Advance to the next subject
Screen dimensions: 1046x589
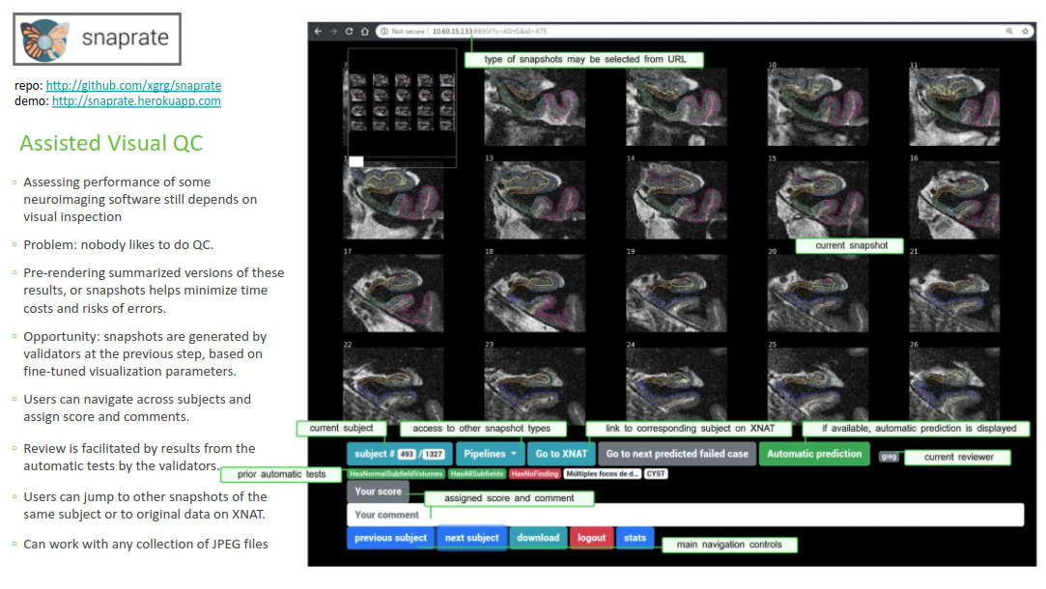[471, 538]
